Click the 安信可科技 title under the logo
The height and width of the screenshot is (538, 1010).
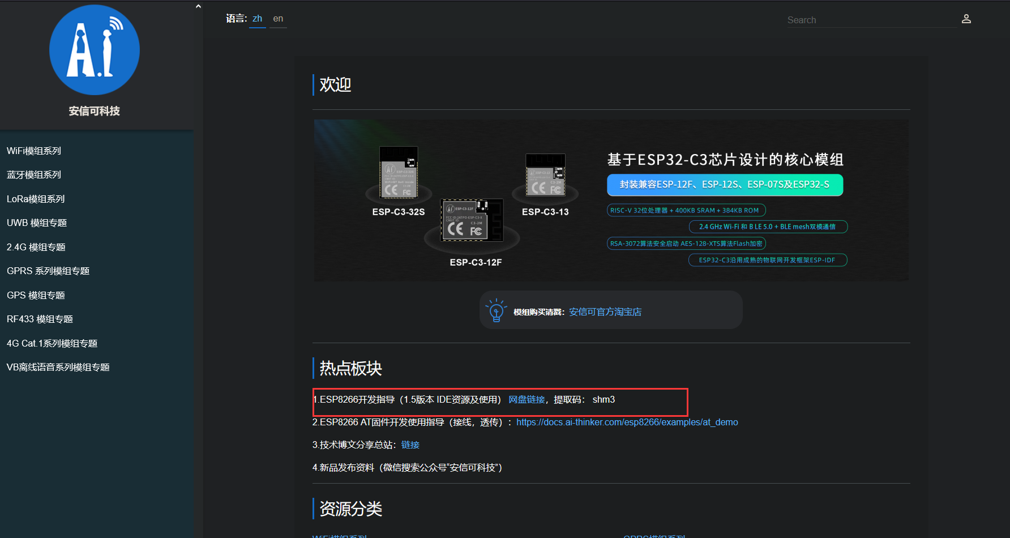95,111
